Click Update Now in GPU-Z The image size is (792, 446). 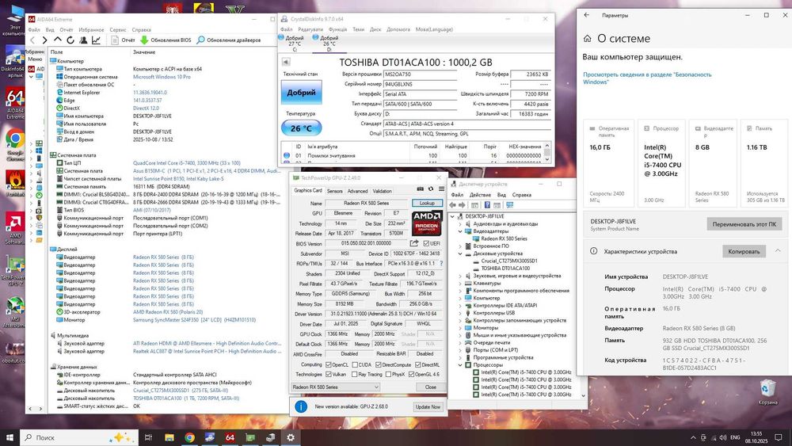pos(428,406)
